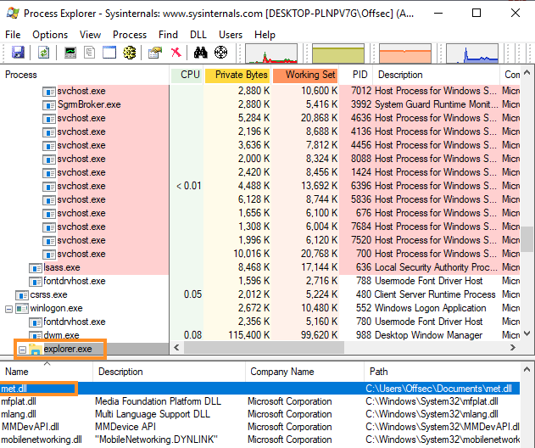Open System Information from the toolbar icon
This screenshot has width=535, height=448.
coord(70,53)
